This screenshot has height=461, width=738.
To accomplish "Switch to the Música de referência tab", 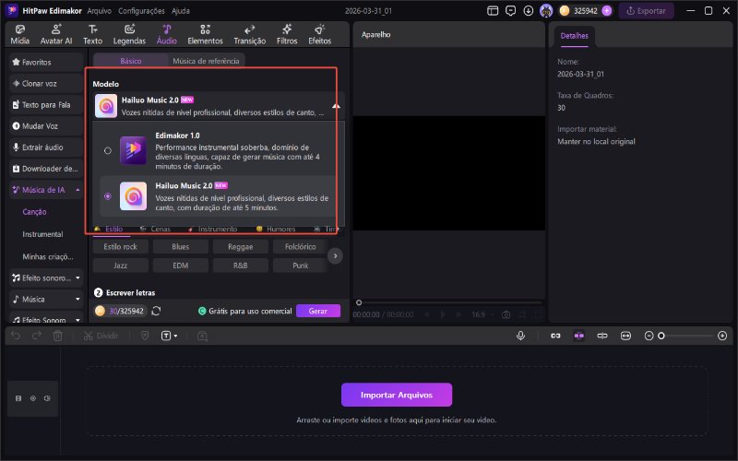I will coord(206,61).
